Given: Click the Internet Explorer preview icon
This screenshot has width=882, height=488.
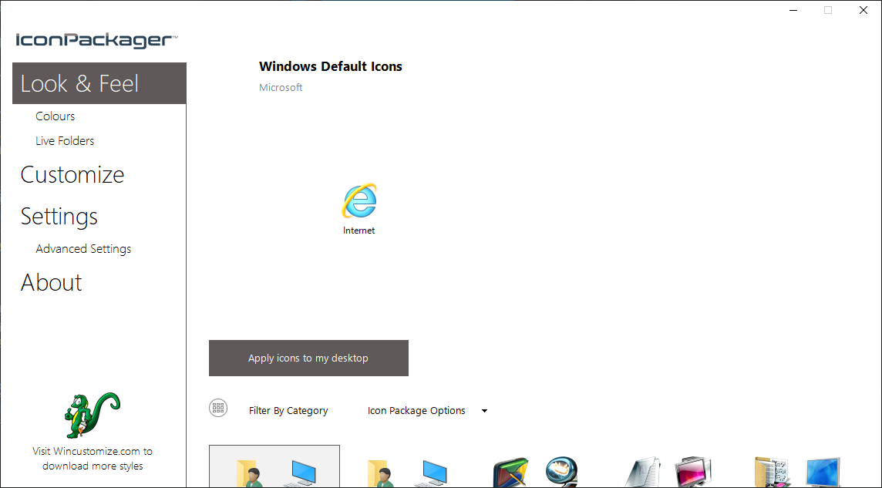Looking at the screenshot, I should click(359, 200).
